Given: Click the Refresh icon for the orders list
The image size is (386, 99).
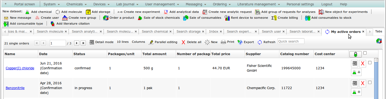Looking at the screenshot, I should click(x=260, y=42).
